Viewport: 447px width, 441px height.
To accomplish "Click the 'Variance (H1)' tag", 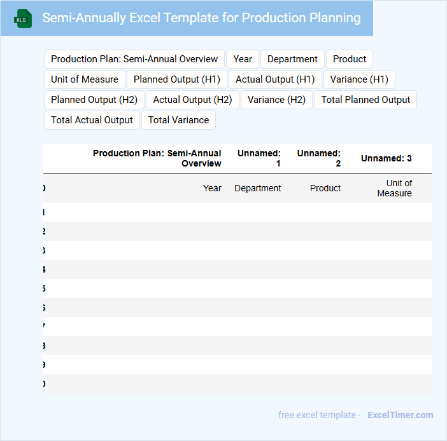I will click(x=359, y=79).
